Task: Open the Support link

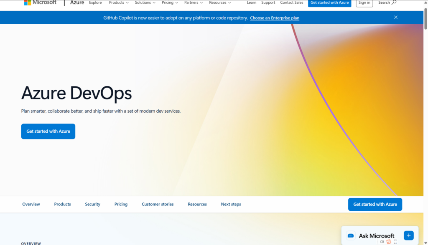Action: click(268, 3)
